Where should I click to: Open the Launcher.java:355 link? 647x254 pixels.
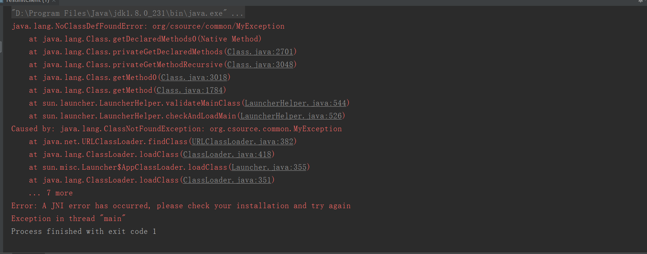coord(269,167)
